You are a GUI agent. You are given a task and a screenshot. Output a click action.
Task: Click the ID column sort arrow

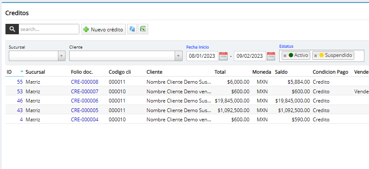(x=22, y=72)
